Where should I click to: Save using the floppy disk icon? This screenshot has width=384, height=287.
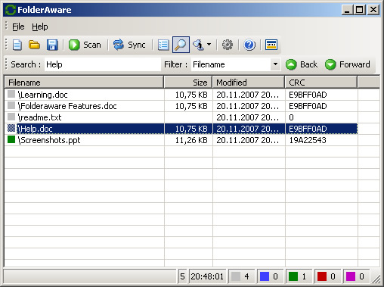pos(52,45)
